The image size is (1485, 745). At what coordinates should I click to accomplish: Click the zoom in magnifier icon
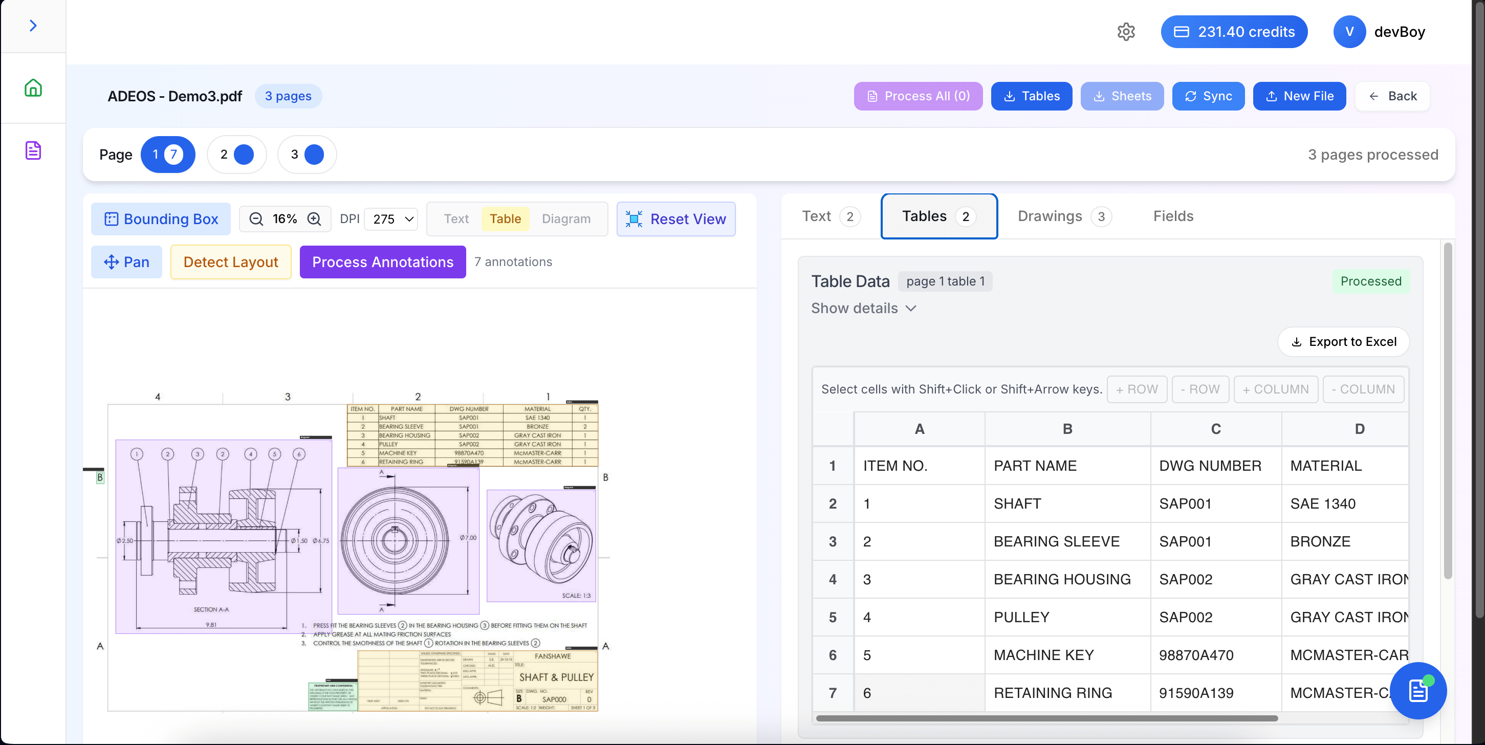[314, 219]
